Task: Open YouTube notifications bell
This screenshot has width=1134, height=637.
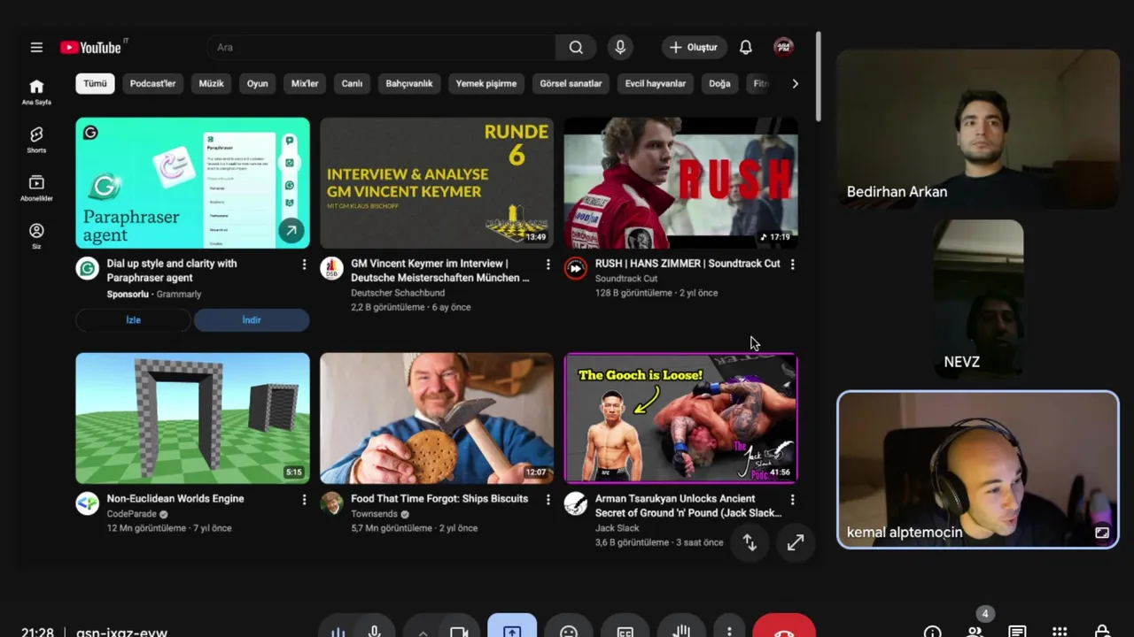Action: tap(746, 47)
